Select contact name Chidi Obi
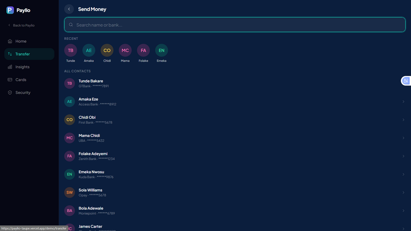The image size is (411, 231). tap(87, 118)
